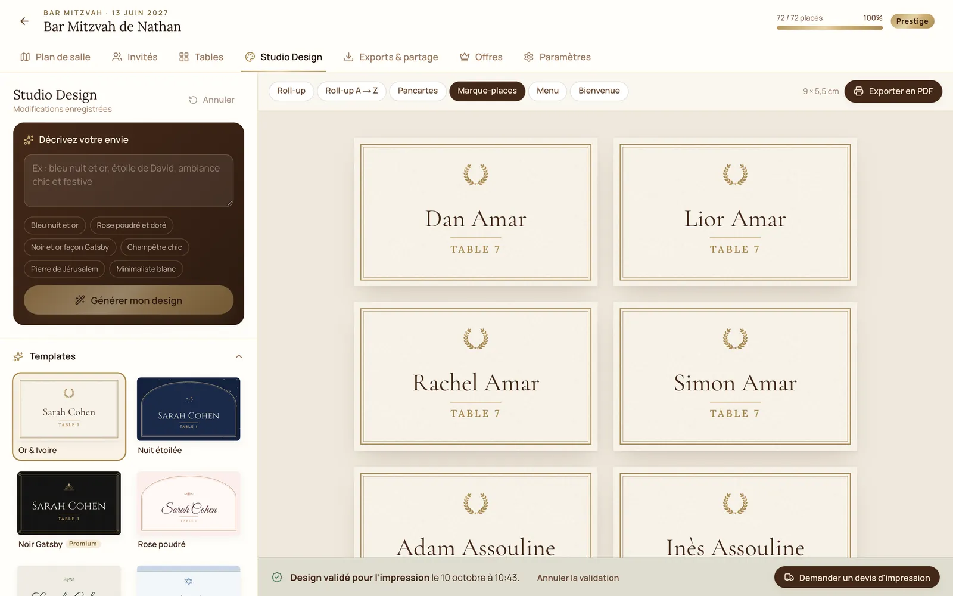This screenshot has height=596, width=953.
Task: Click the truck icon for print quote
Action: [x=789, y=578]
